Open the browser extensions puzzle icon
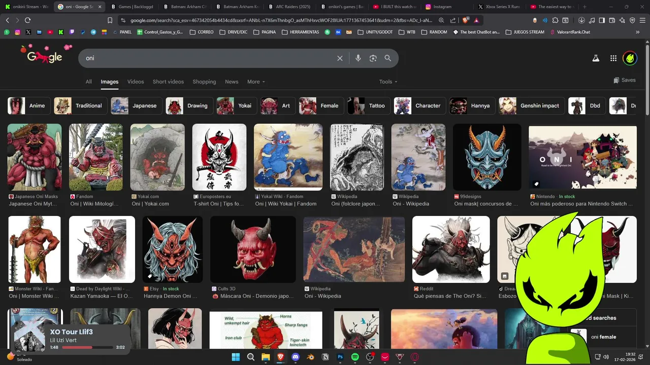The image size is (650, 365). pyautogui.click(x=555, y=20)
